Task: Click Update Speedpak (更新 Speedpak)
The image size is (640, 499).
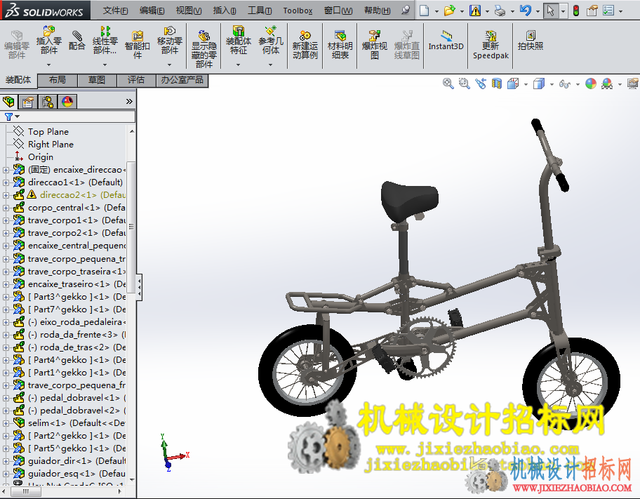Action: click(491, 45)
